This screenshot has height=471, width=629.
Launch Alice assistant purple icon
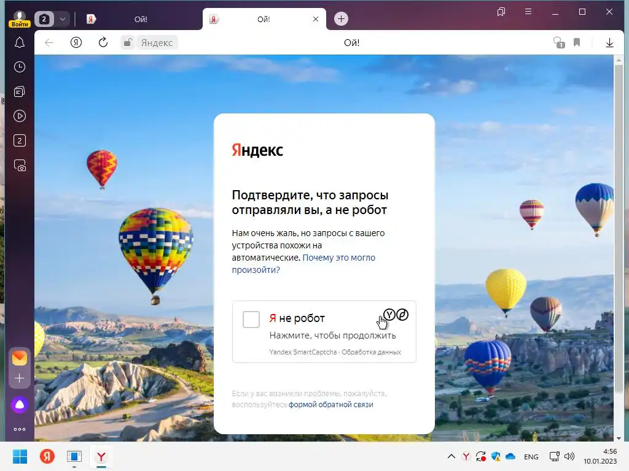click(x=19, y=405)
